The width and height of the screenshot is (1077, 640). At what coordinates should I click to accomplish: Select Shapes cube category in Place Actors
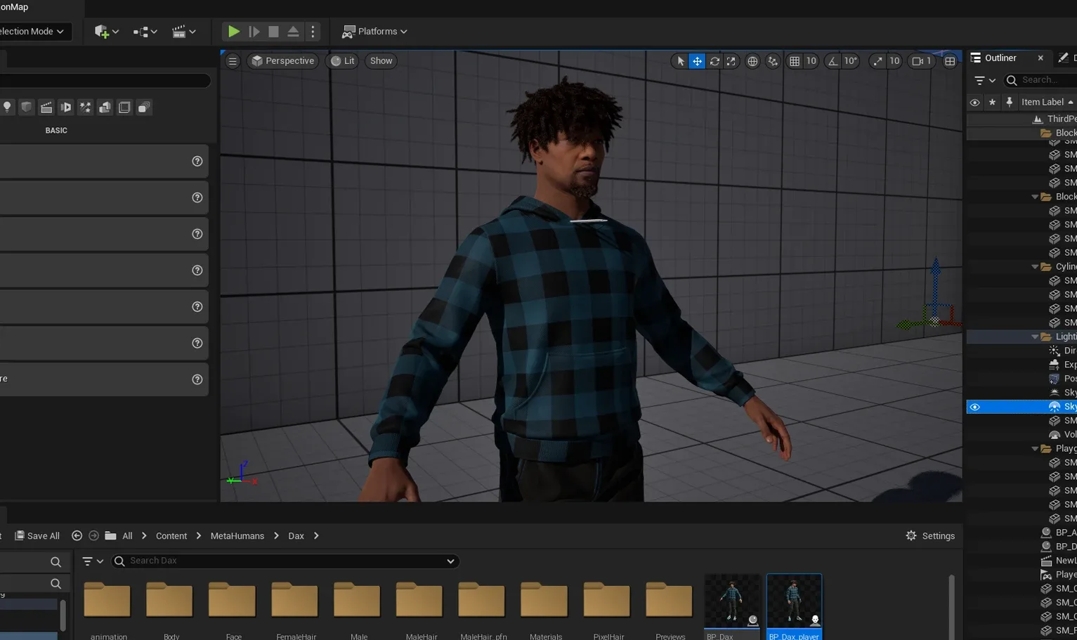[26, 107]
